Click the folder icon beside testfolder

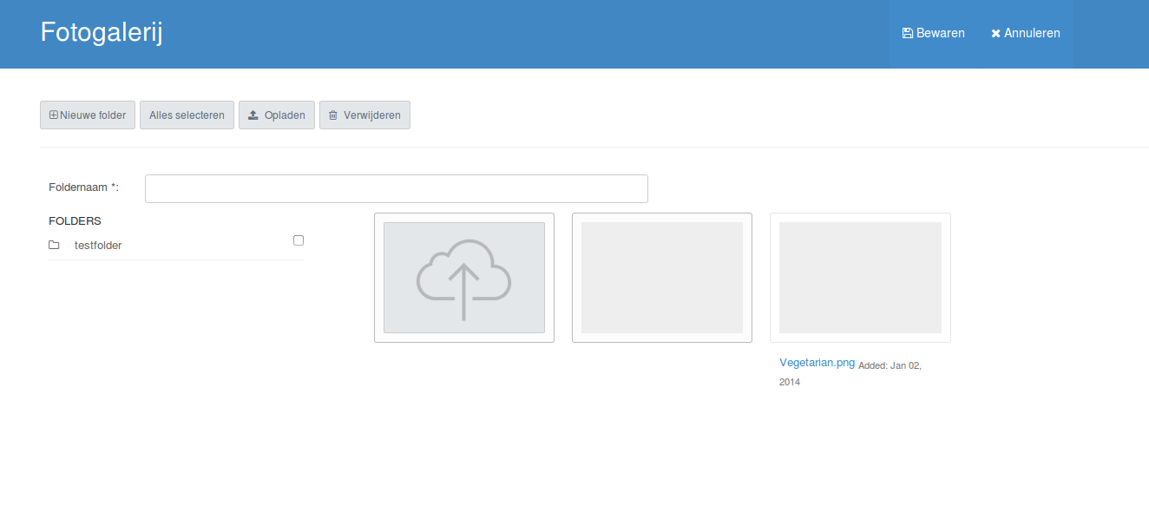coord(54,246)
